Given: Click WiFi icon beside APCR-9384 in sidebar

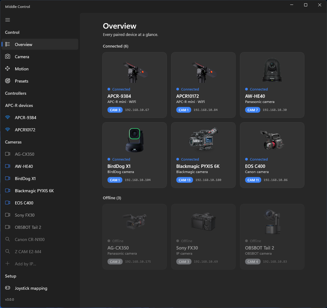Looking at the screenshot, I should (x=8, y=117).
